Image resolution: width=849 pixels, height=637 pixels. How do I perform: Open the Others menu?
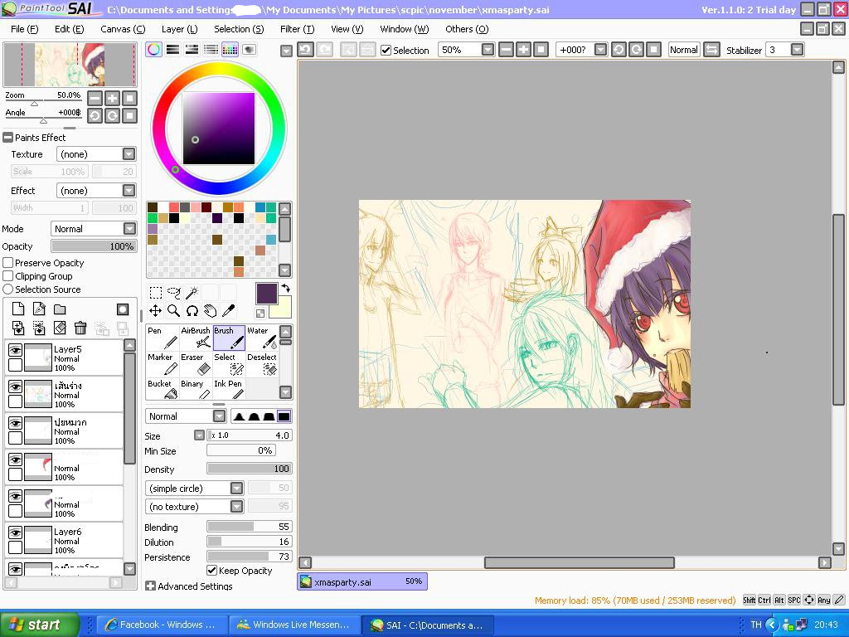pos(467,29)
